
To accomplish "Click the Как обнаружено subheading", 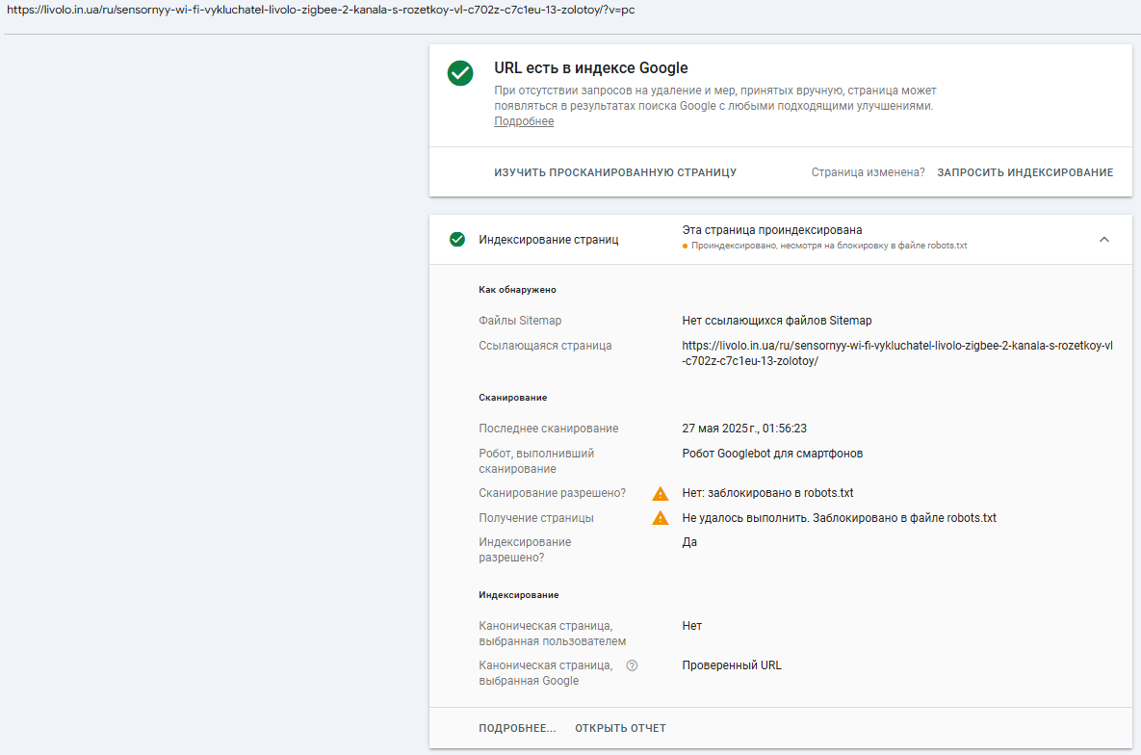I will (x=517, y=290).
